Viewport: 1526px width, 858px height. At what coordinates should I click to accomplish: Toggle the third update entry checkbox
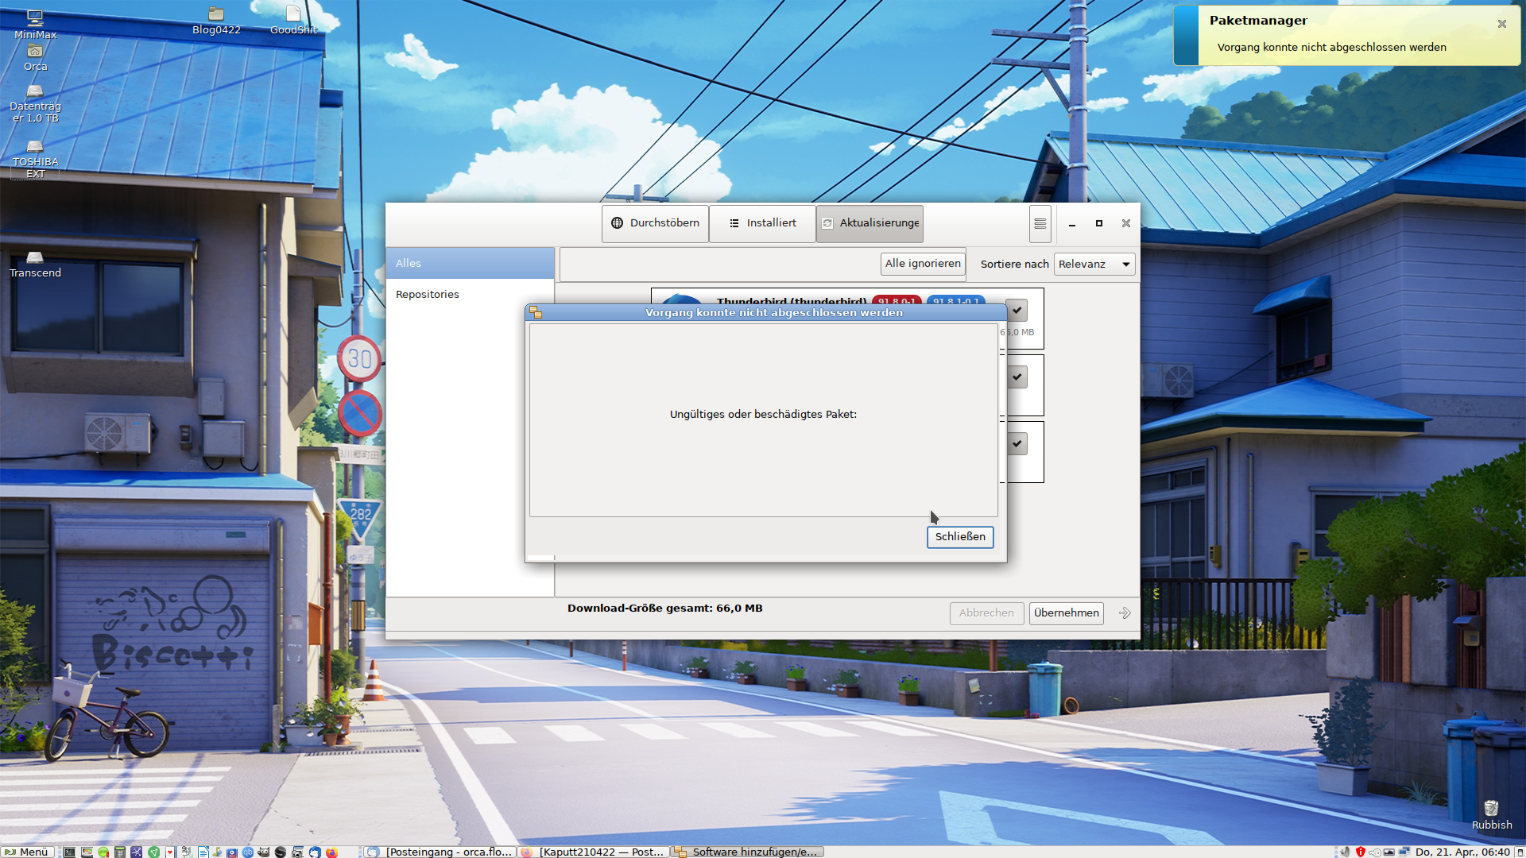(x=1017, y=443)
